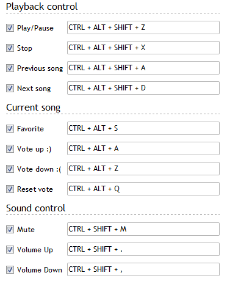The height and width of the screenshot is (281, 227).
Task: Toggle the Vote up checkbox
Action: tap(10, 148)
